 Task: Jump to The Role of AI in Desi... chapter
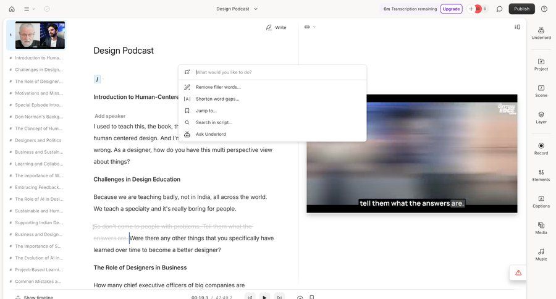39,199
